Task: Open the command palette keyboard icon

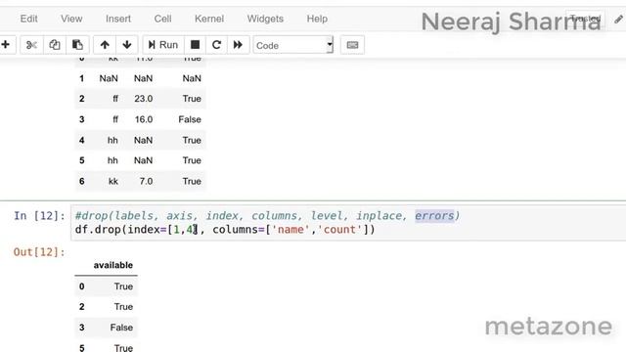Action: tap(352, 45)
